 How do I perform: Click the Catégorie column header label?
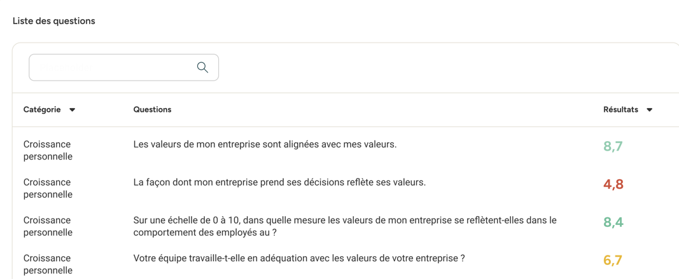coord(42,109)
